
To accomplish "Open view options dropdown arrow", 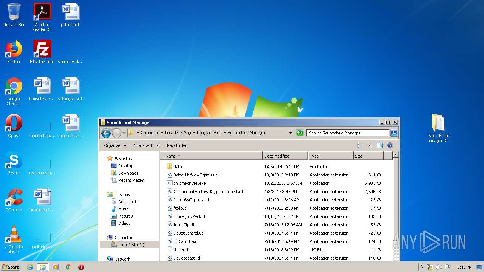I will 369,145.
